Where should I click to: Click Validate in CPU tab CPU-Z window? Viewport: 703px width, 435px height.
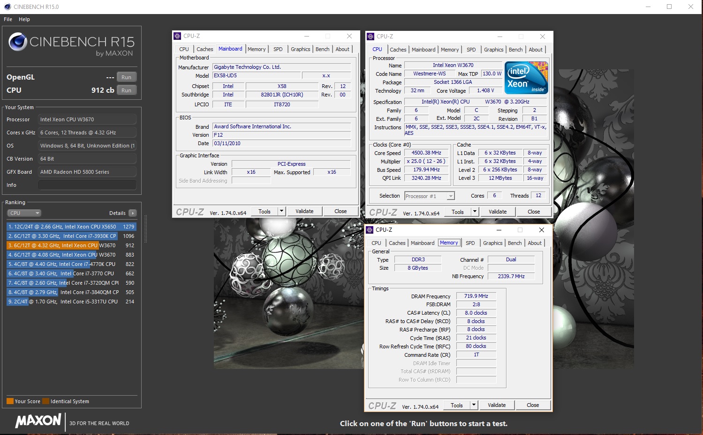click(498, 212)
